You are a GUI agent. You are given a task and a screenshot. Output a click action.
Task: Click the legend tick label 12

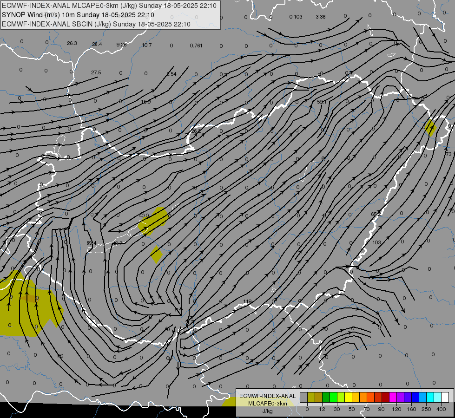click(322, 409)
